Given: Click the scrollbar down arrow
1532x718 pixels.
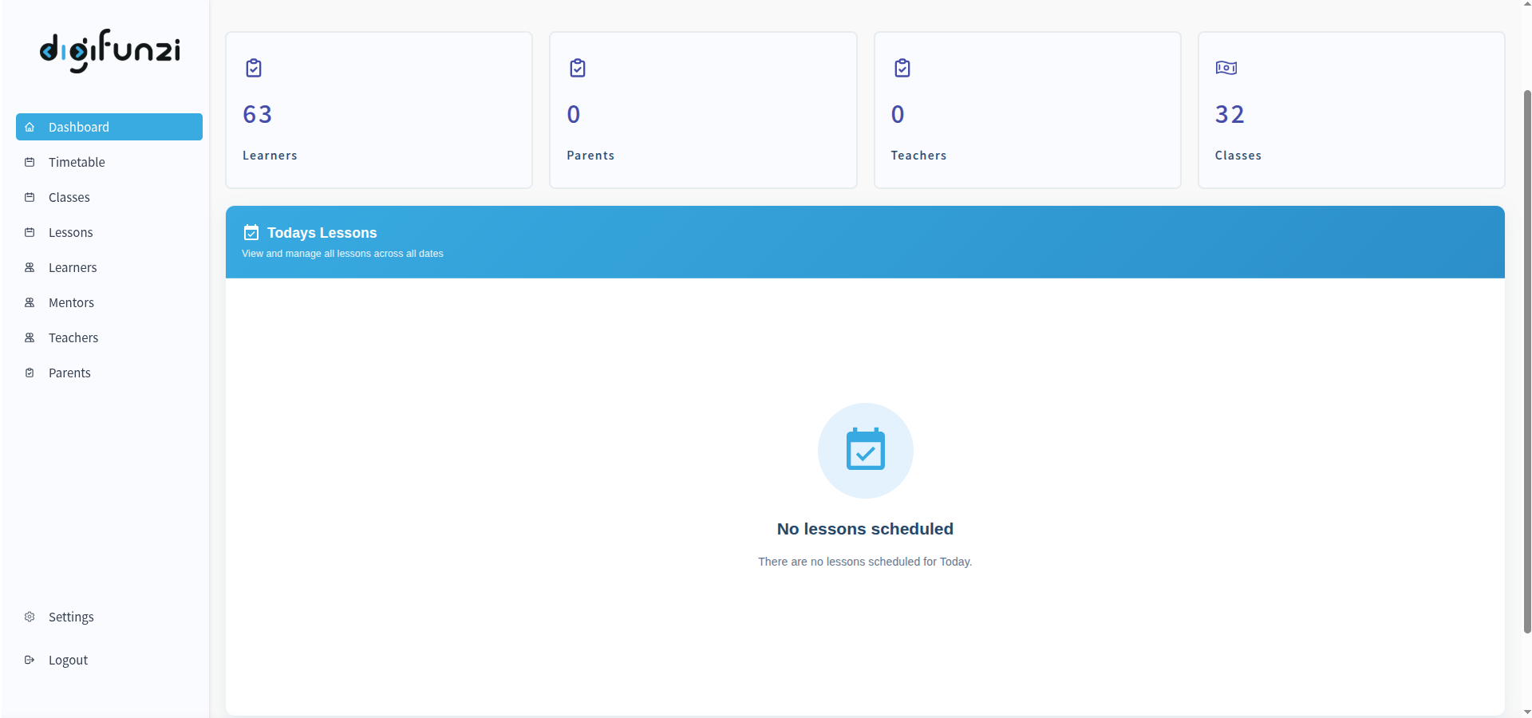Looking at the screenshot, I should (x=1526, y=712).
